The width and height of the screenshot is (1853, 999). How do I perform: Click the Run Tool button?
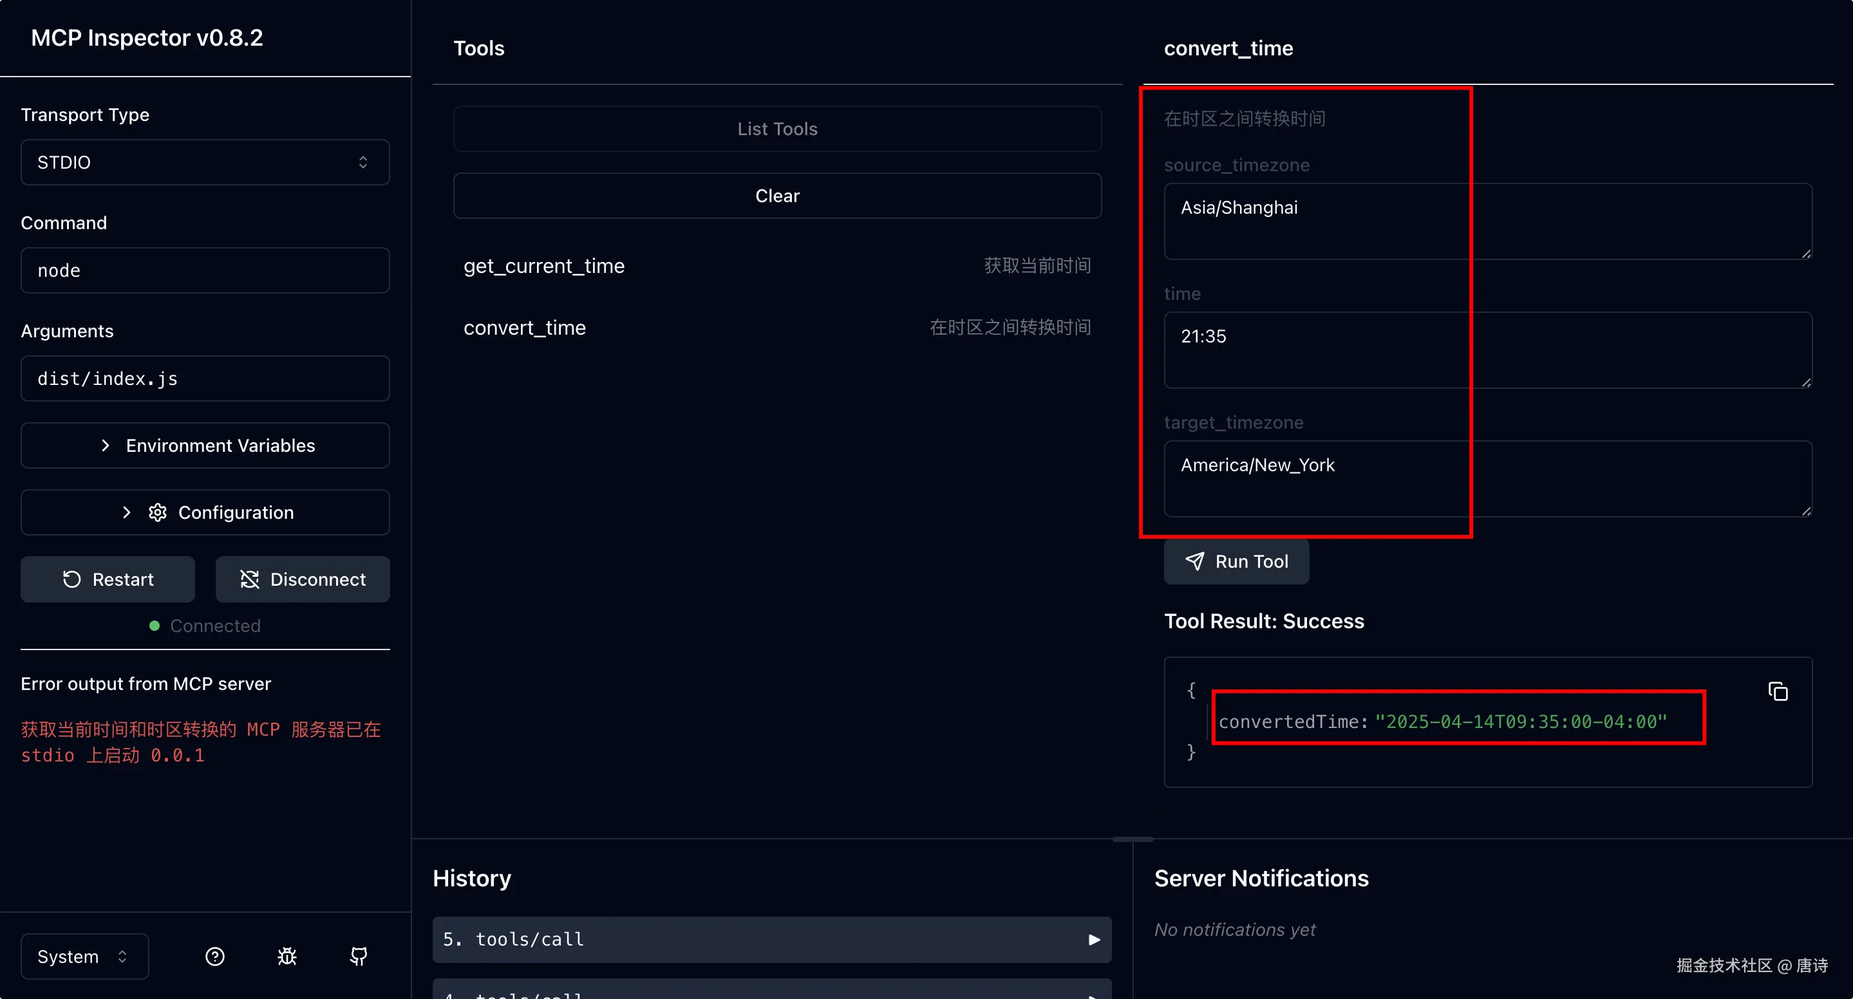tap(1236, 561)
